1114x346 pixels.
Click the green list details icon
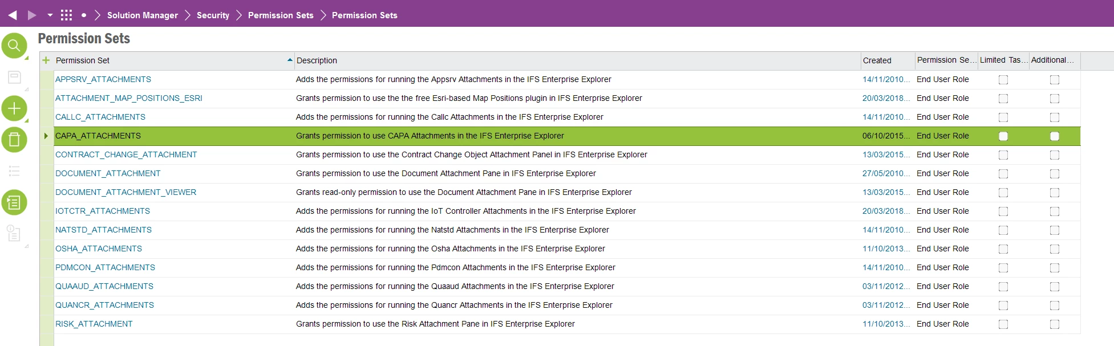(14, 202)
